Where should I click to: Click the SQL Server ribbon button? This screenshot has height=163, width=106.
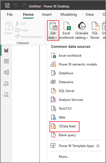point(95,30)
